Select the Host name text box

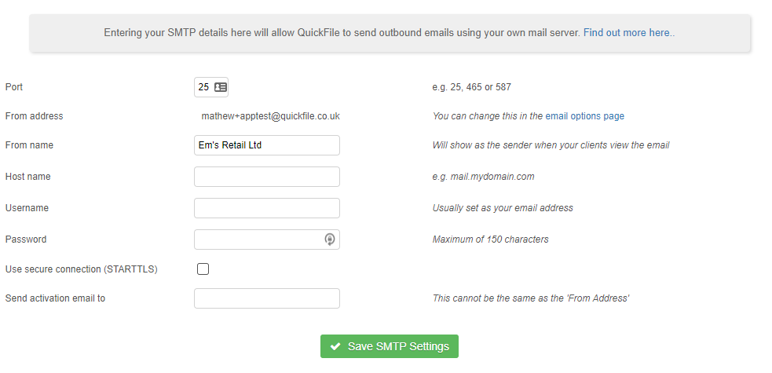pos(267,177)
